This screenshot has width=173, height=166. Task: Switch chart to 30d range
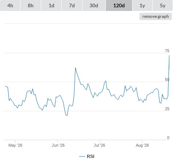click(94, 5)
